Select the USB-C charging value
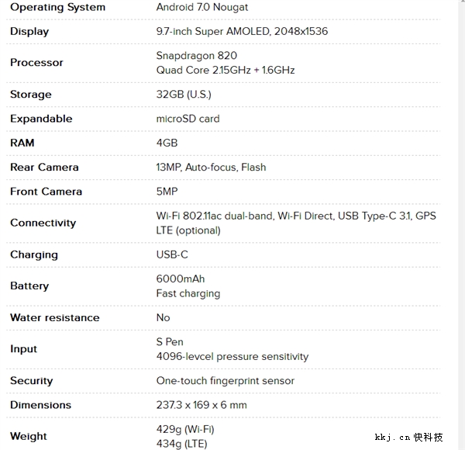This screenshot has height=450, width=465. pos(172,254)
